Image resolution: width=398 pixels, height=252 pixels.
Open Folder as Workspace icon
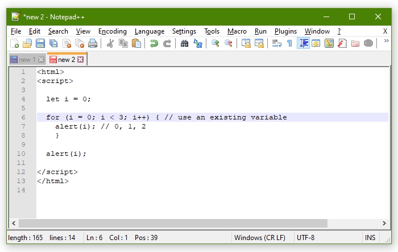[355, 43]
